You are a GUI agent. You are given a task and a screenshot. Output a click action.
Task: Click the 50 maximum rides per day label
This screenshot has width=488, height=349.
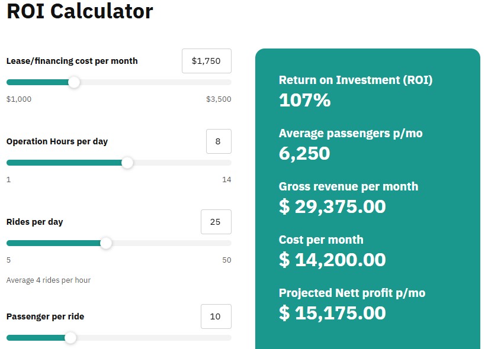pyautogui.click(x=226, y=260)
